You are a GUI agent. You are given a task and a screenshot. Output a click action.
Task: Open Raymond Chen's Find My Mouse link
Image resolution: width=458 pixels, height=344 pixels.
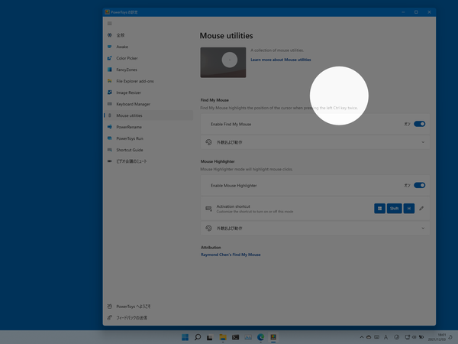point(231,255)
